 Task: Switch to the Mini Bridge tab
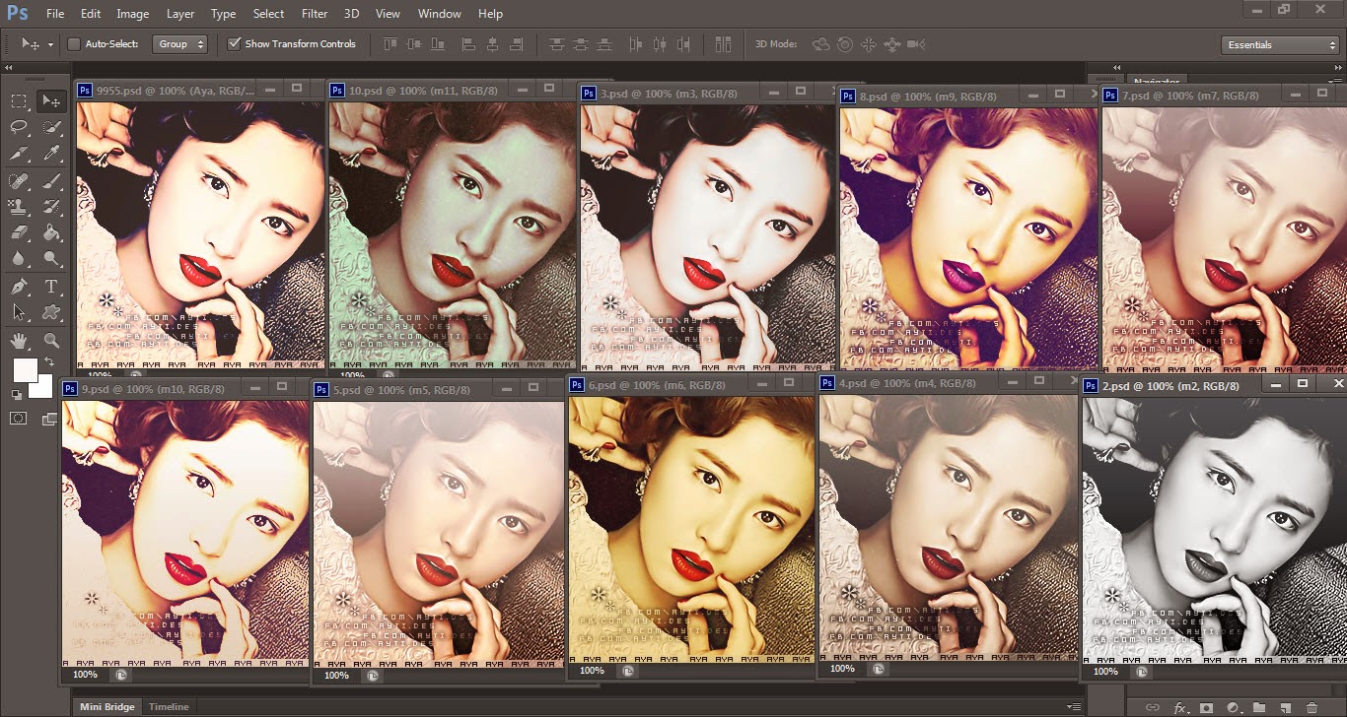(106, 706)
